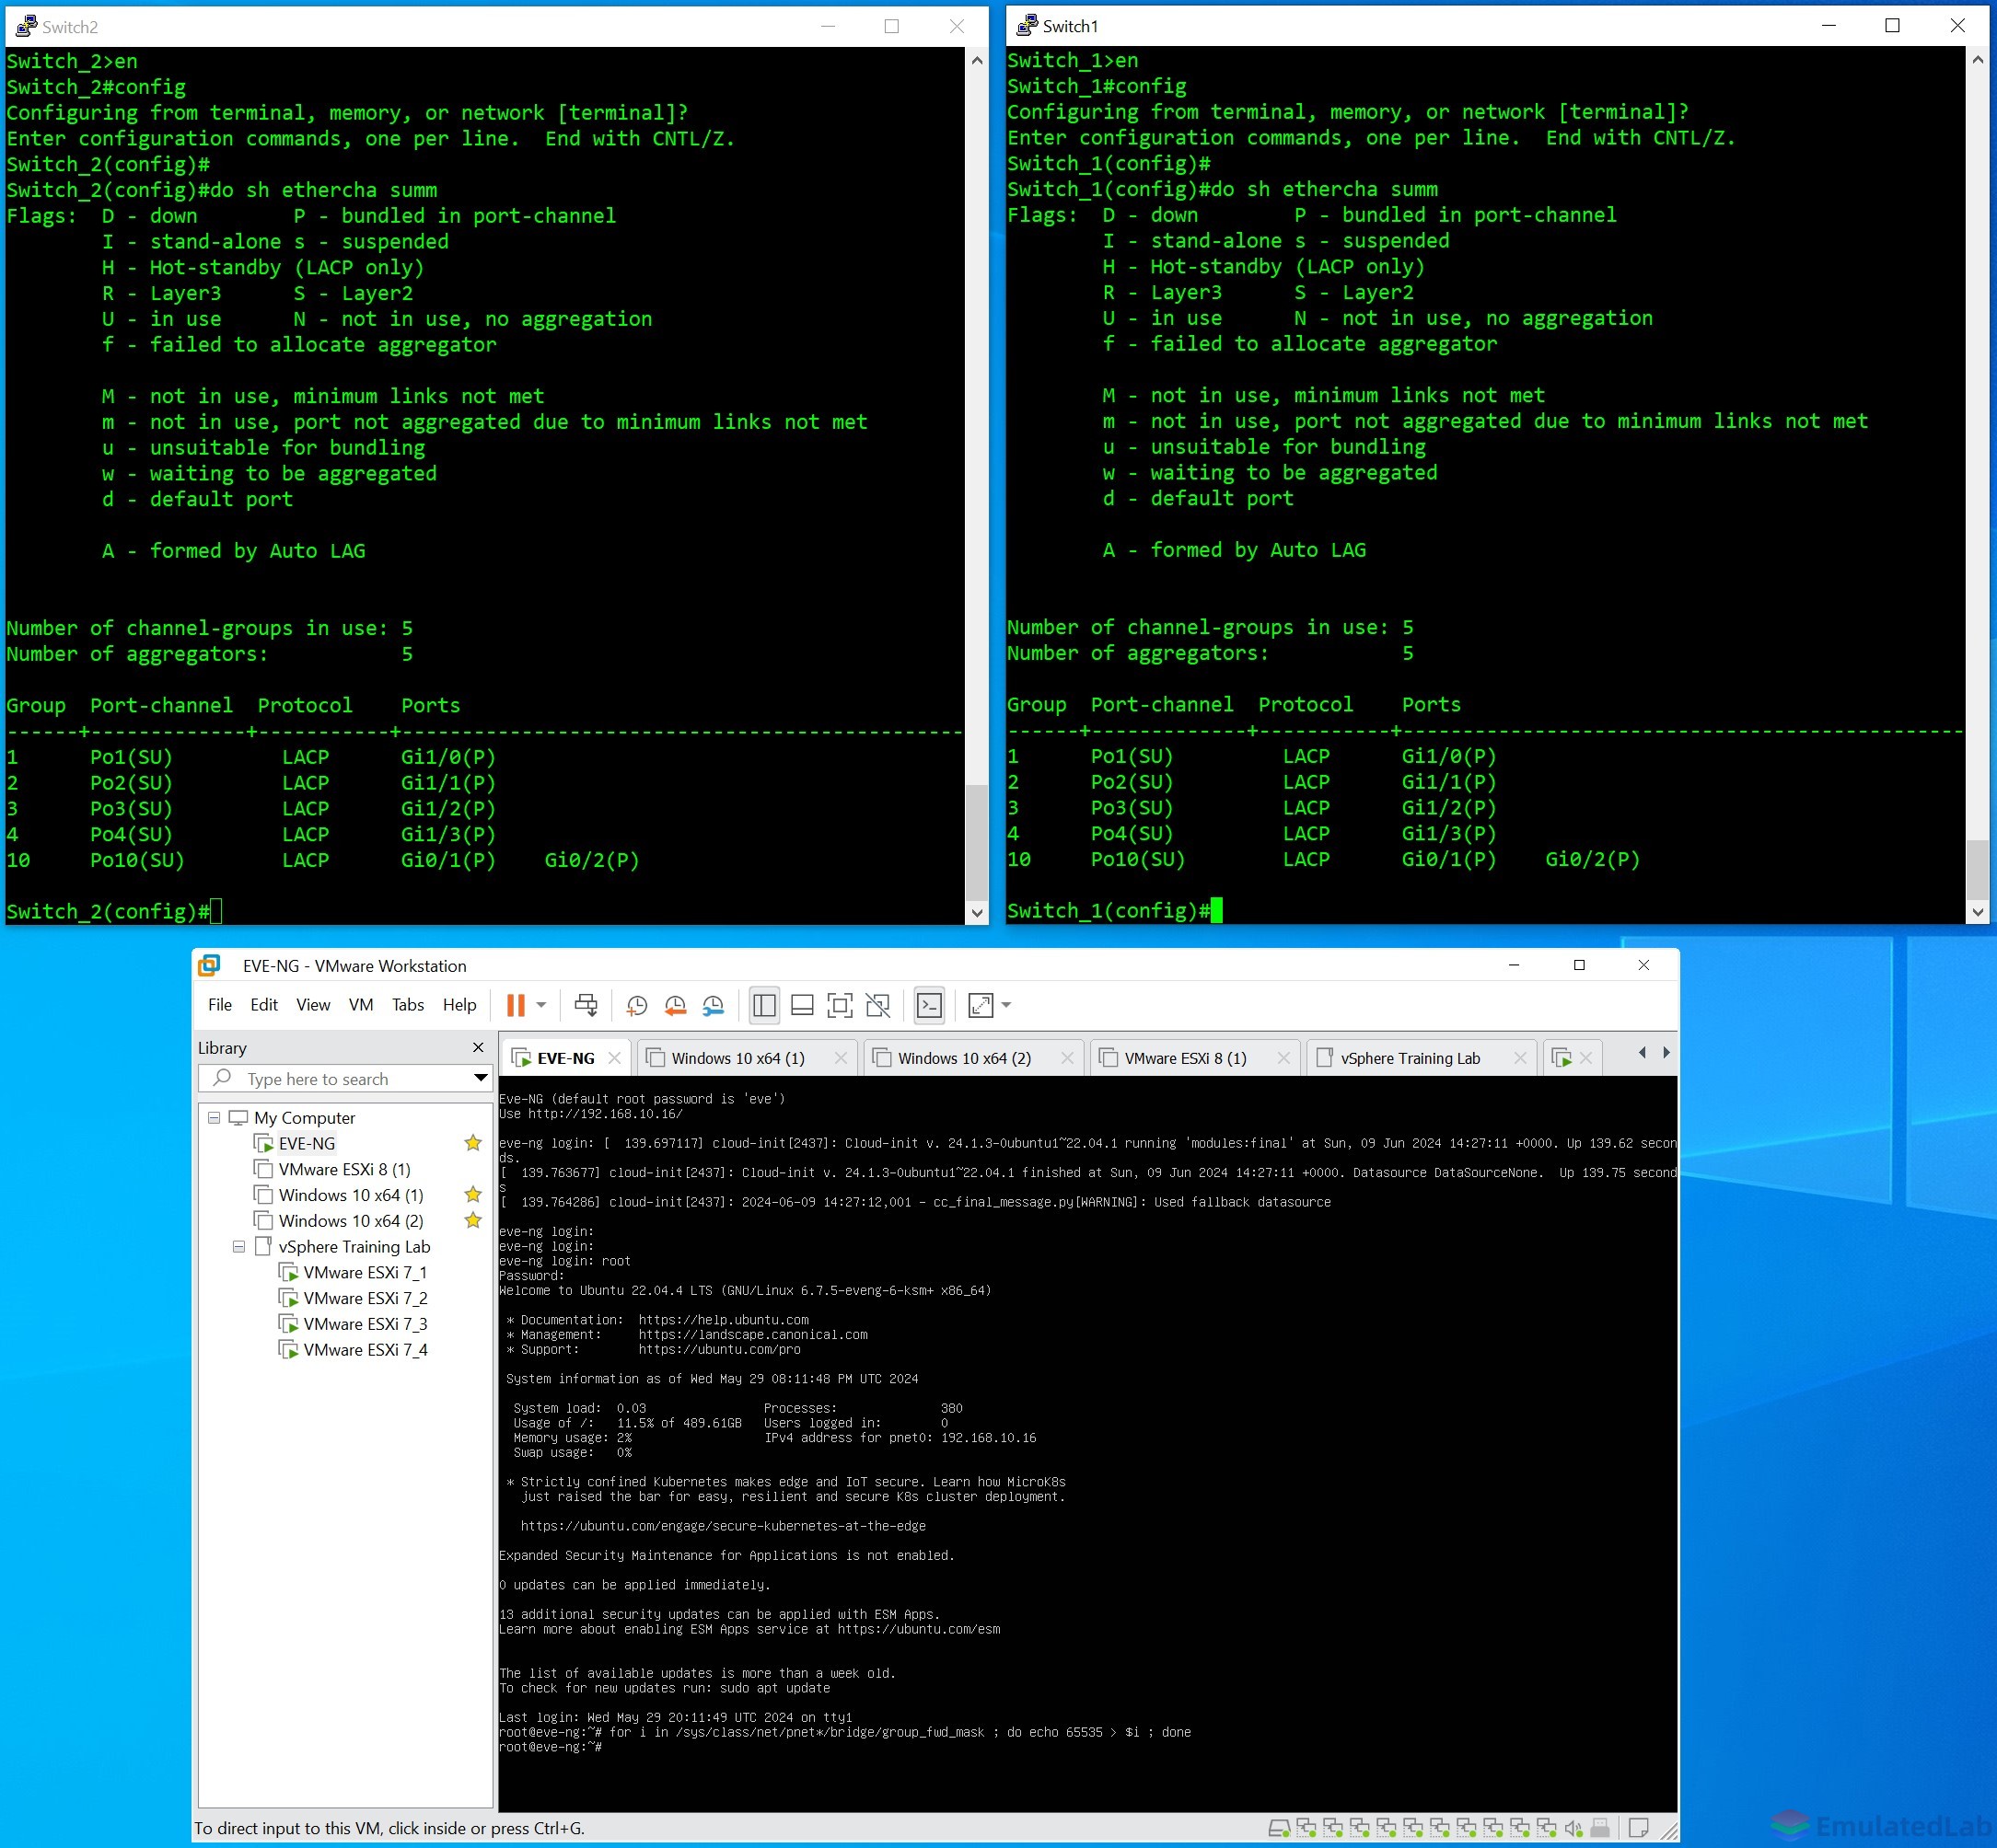Click root@eve-ng prompt in VM console
Image resolution: width=1997 pixels, height=1848 pixels.
[551, 1746]
